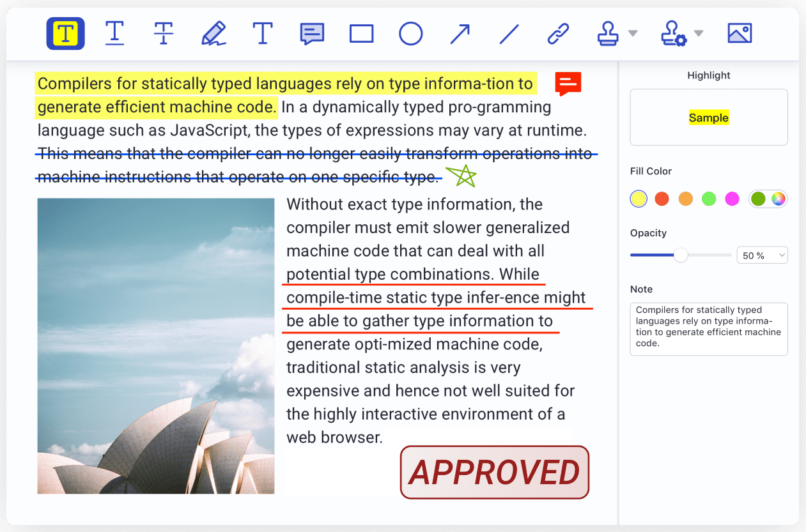Click the highlighted text 'Compilers for statically typed'

(x=144, y=84)
